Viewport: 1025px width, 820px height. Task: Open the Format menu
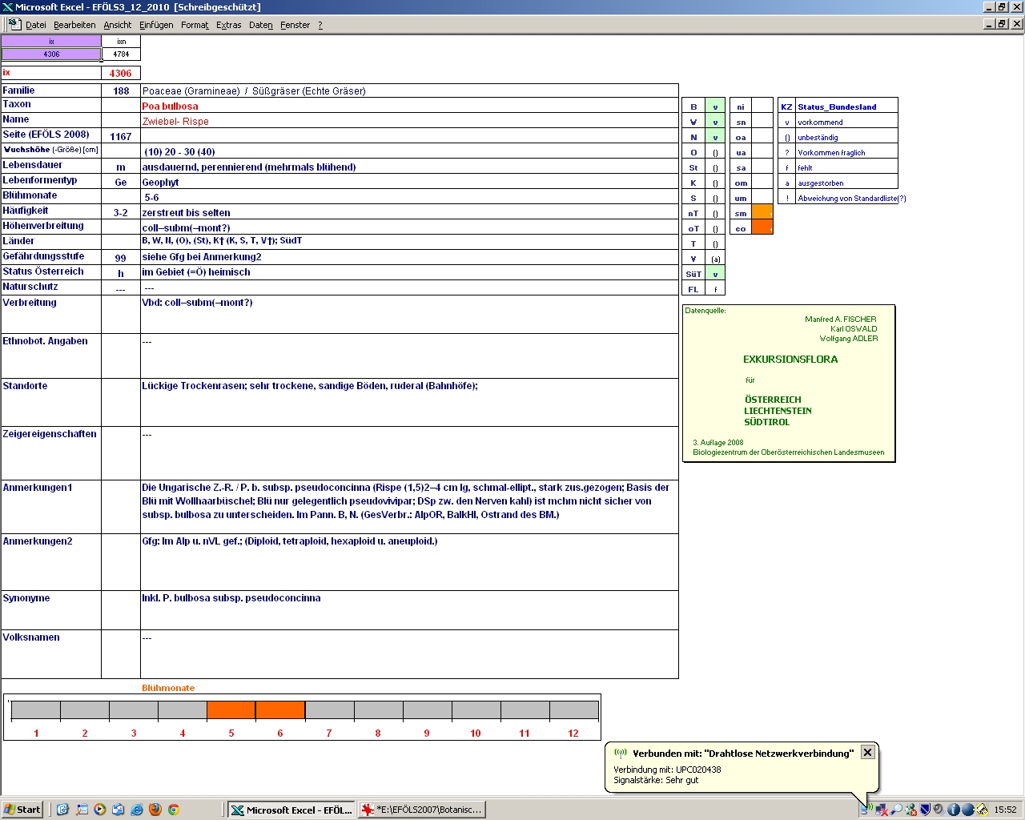(x=195, y=25)
